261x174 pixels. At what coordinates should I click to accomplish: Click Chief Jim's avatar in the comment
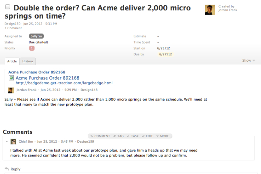click(13, 142)
